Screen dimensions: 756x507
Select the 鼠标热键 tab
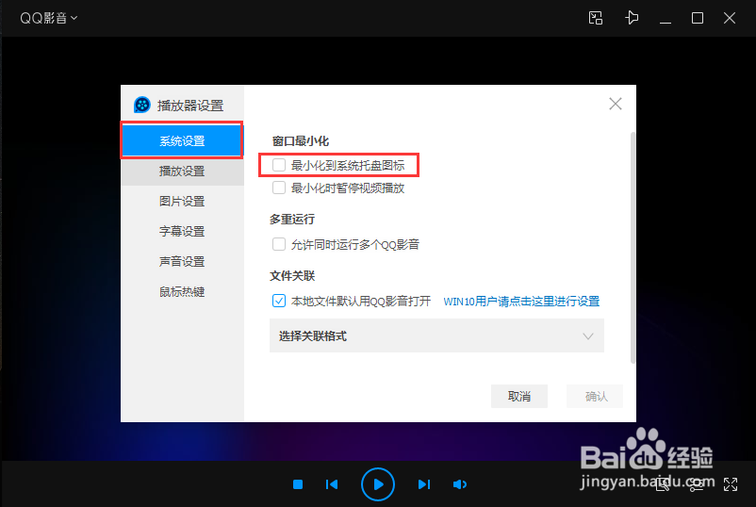(x=182, y=291)
